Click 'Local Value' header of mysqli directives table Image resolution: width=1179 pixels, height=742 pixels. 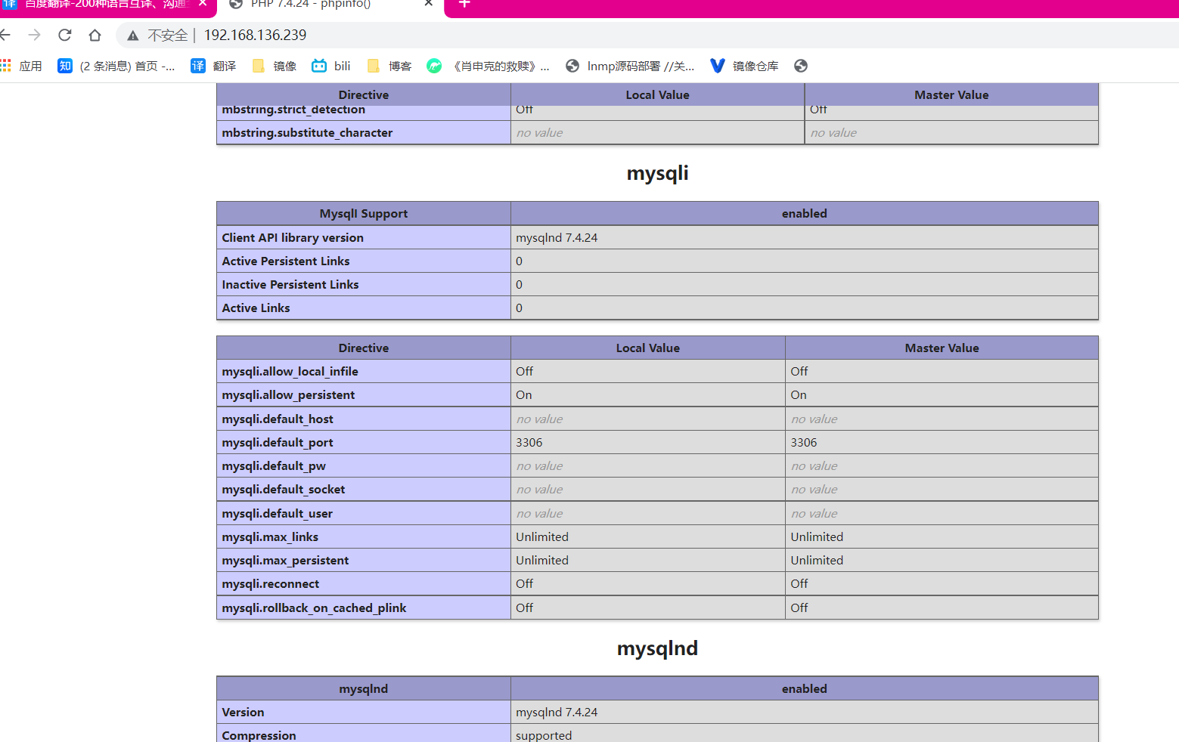pyautogui.click(x=648, y=348)
